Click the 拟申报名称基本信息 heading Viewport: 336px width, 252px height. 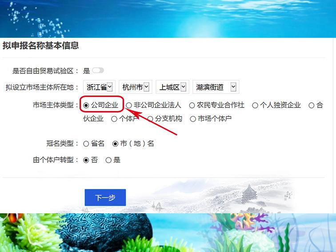[41, 45]
